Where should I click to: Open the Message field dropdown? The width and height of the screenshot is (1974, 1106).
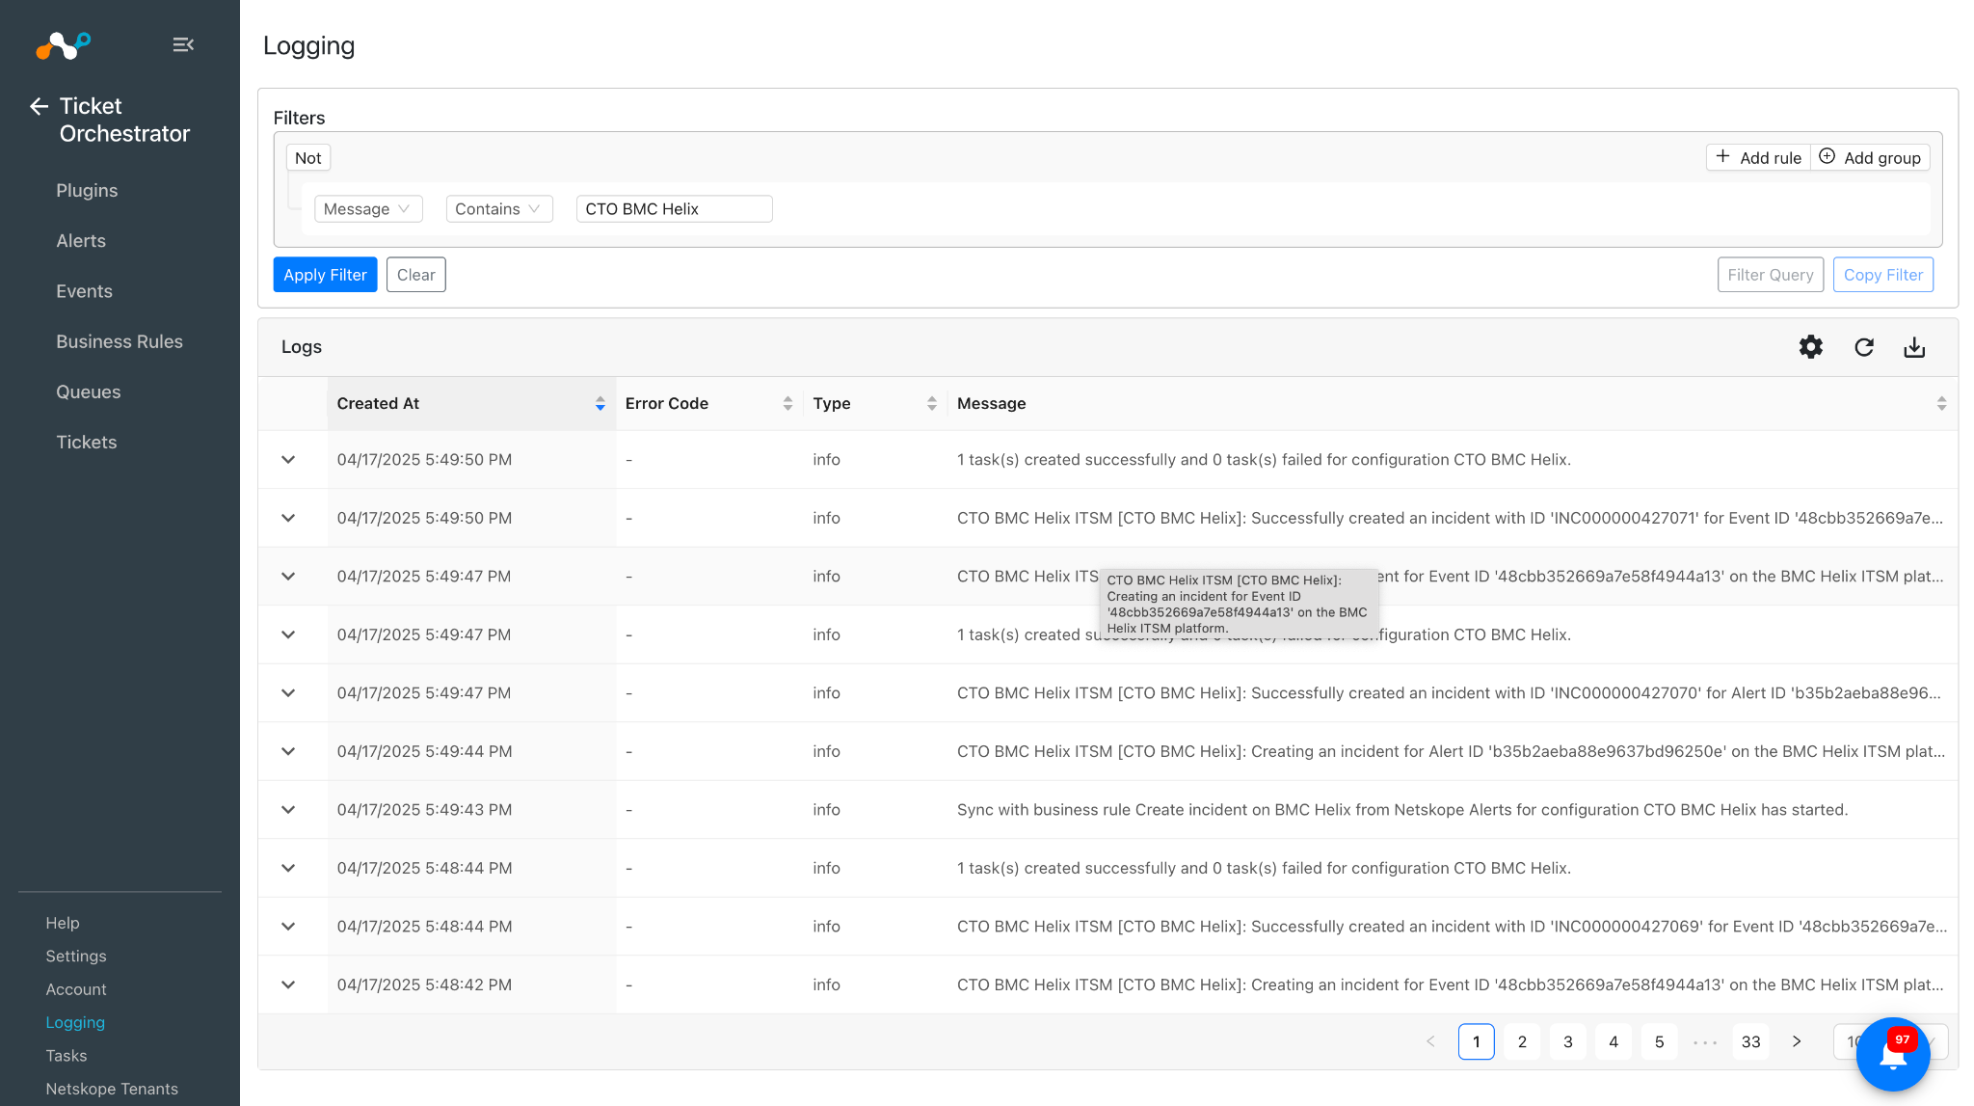click(368, 209)
